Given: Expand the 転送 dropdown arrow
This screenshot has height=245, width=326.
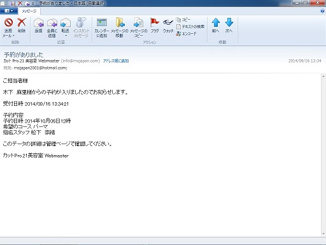Looking at the screenshot, I should pyautogui.click(x=66, y=36).
